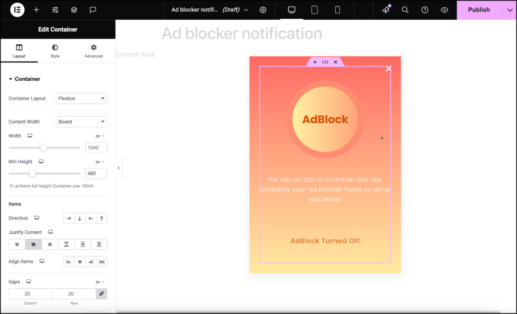517x314 pixels.
Task: Expand the Publish options chevron
Action: pos(509,10)
